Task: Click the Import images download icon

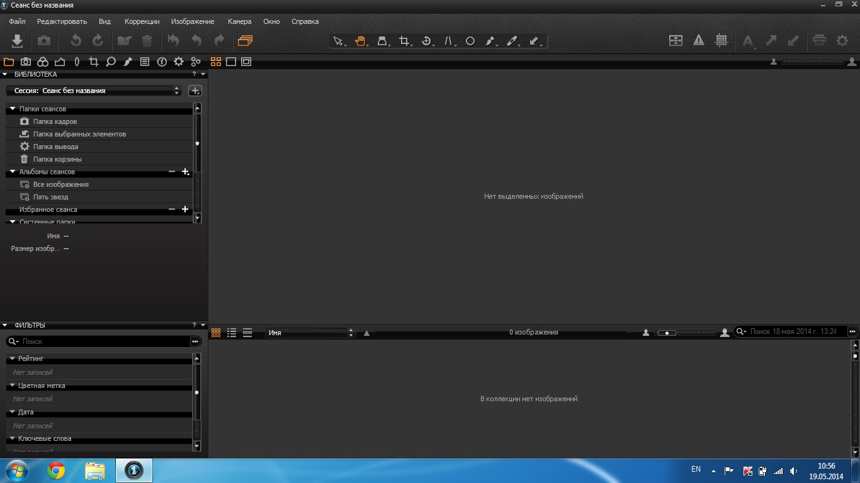Action: point(18,41)
